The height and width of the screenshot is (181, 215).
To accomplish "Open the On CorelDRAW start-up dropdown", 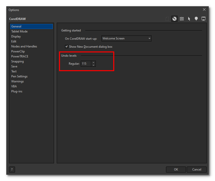I will (x=126, y=38).
